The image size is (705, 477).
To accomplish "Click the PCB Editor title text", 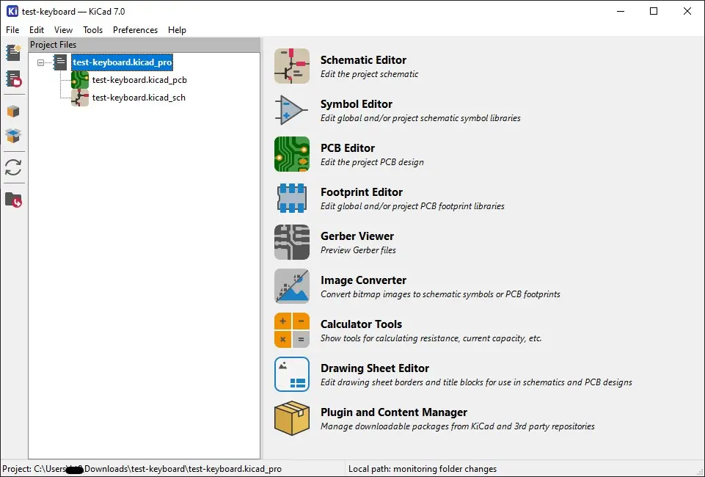I will click(x=348, y=148).
